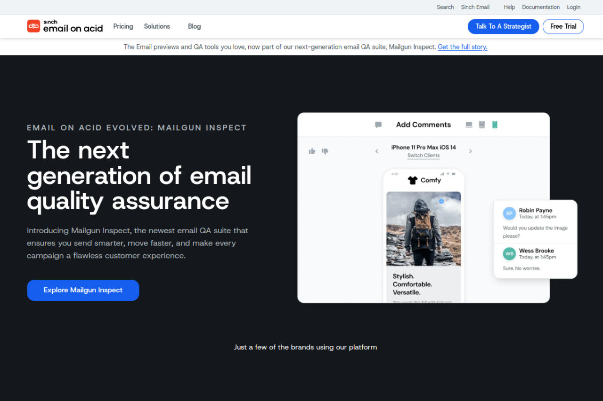Click the Talk To A Strategist button
This screenshot has width=603, height=401.
pos(503,26)
